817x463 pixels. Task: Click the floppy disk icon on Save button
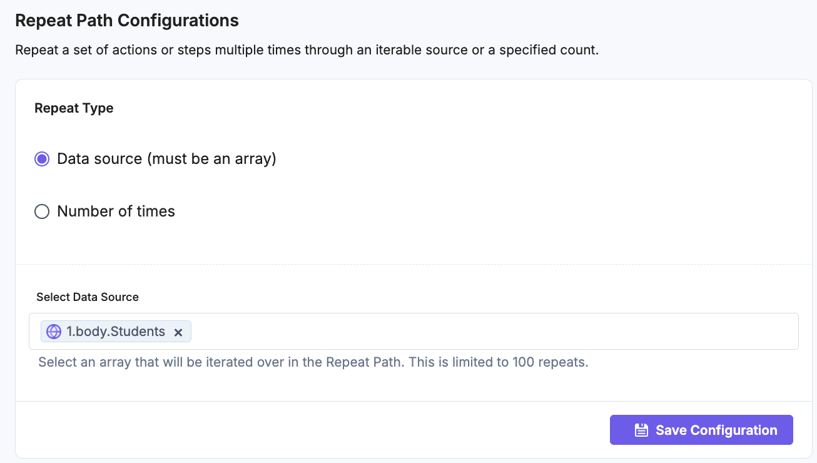641,430
